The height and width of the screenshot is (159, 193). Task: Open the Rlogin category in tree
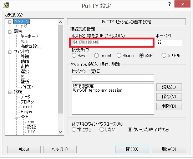26,112
